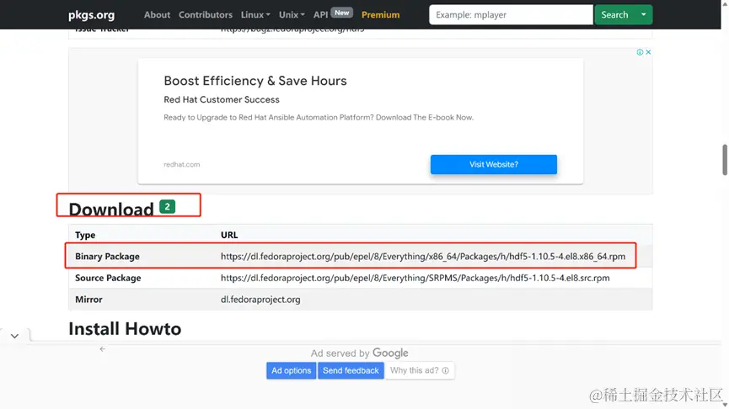The width and height of the screenshot is (729, 409).
Task: Click the page vertical scrollbar thumb
Action: (x=724, y=160)
